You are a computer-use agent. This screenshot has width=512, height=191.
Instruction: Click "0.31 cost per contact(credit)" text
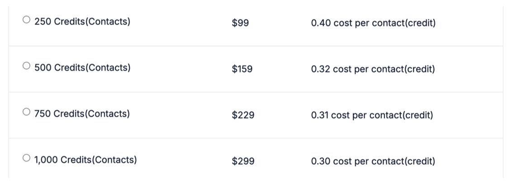coord(372,115)
